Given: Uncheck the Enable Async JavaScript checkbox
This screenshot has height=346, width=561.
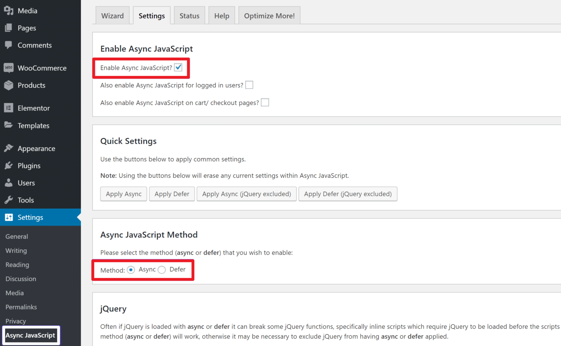Looking at the screenshot, I should pos(178,68).
